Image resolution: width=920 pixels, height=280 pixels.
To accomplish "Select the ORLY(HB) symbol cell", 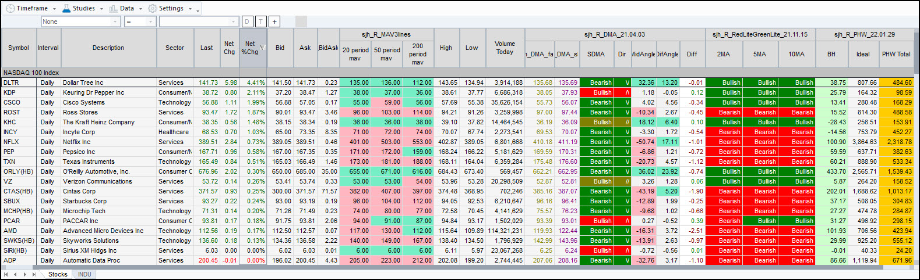I will click(19, 171).
